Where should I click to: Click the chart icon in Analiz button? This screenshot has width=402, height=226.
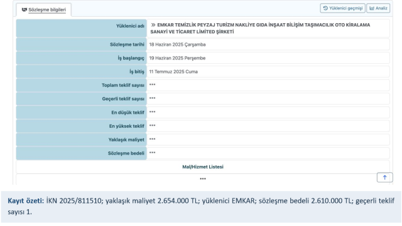[x=372, y=8]
